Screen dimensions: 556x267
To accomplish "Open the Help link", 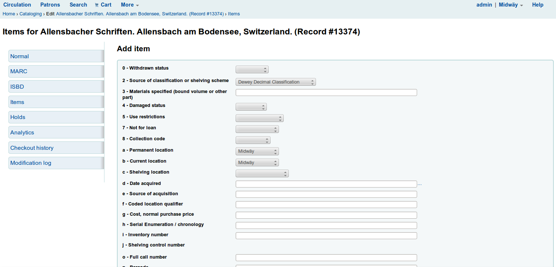I will click(538, 5).
